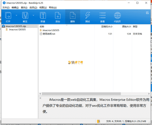This screenshot has height=125, width=152.
Task: Open the 编辑(E) menu
Action: coord(15,7)
